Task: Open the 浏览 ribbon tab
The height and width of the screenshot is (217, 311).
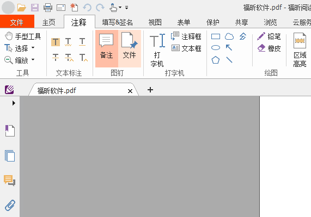Action: tap(270, 22)
